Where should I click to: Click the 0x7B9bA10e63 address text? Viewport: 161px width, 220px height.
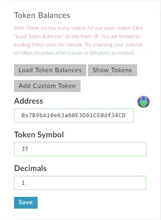(x=74, y=115)
